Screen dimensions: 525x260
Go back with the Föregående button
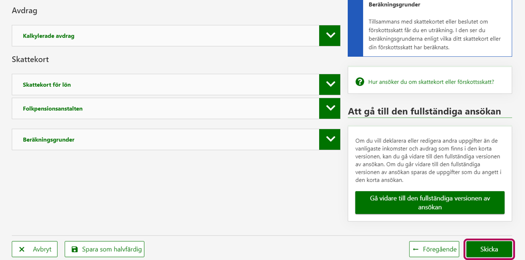click(434, 250)
